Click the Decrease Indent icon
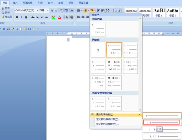Viewport: 182px width, 140px height. click(98, 11)
